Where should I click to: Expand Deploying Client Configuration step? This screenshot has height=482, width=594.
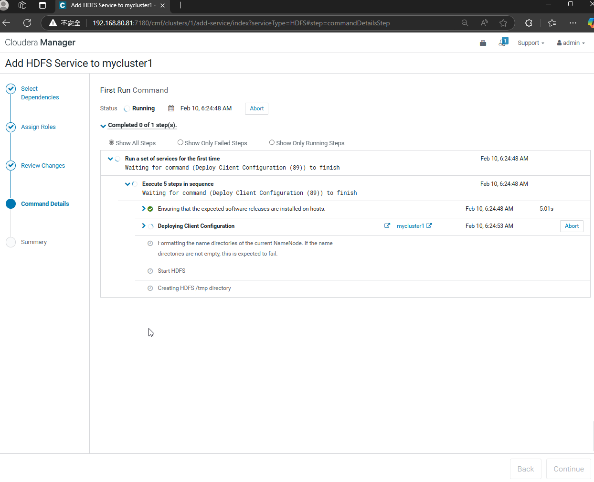(x=143, y=226)
